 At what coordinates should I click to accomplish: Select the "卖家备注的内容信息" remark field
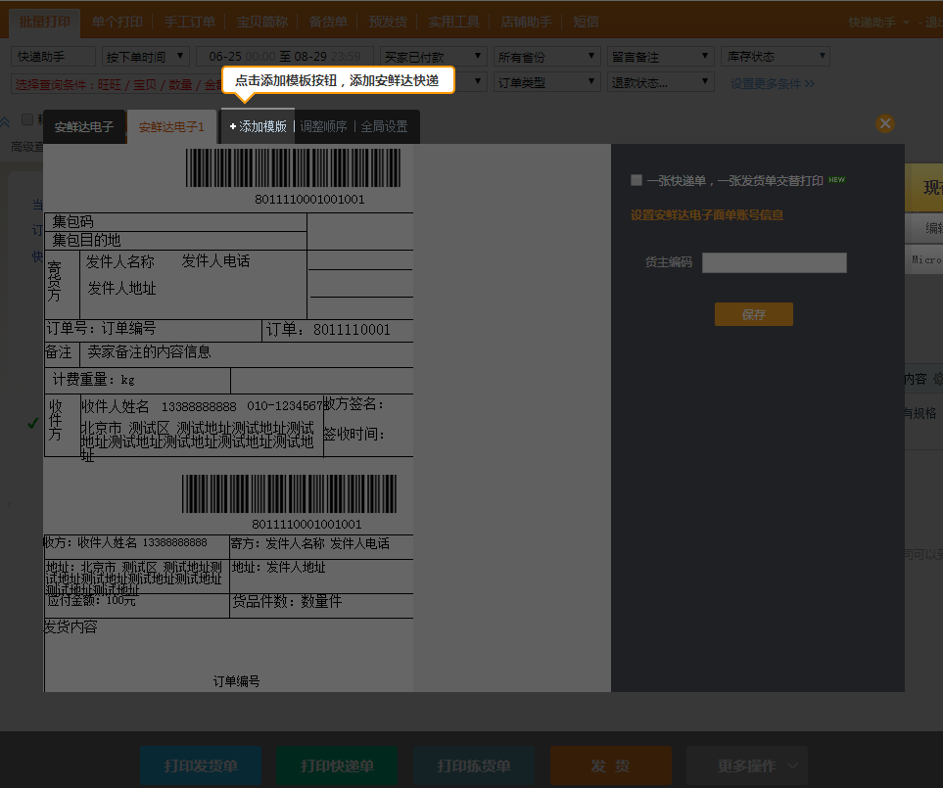pyautogui.click(x=149, y=351)
